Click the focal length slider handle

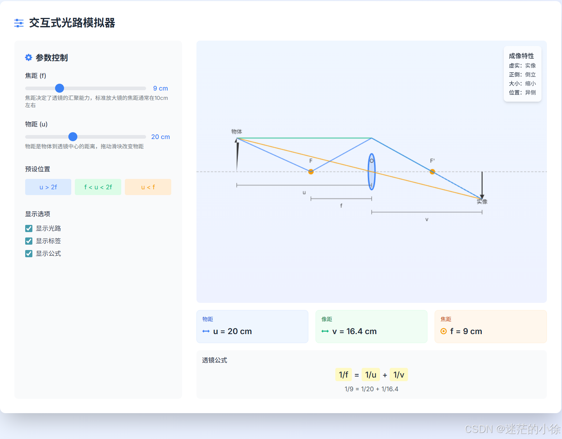point(59,88)
